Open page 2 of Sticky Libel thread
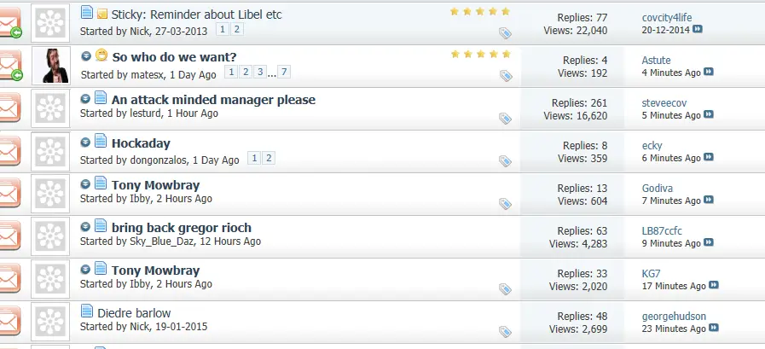The width and height of the screenshot is (765, 349). pos(236,29)
